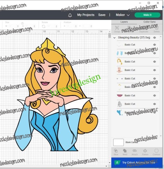Click the Position X input field
Screen dimensions: 164x169
click(x=70, y=26)
